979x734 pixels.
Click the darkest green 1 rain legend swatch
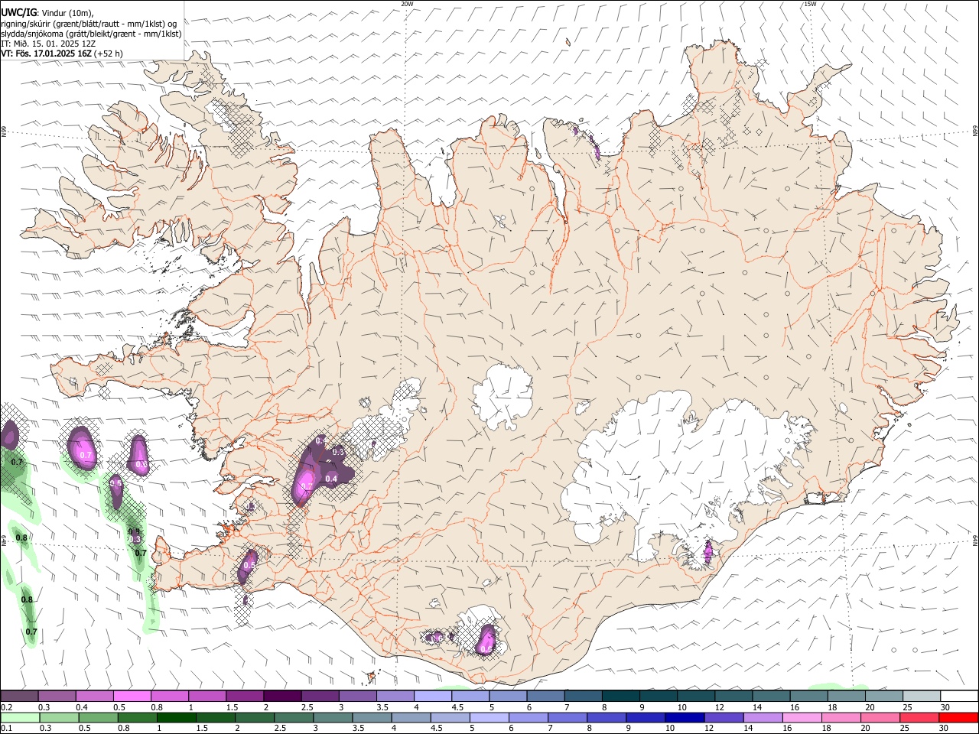click(x=176, y=717)
